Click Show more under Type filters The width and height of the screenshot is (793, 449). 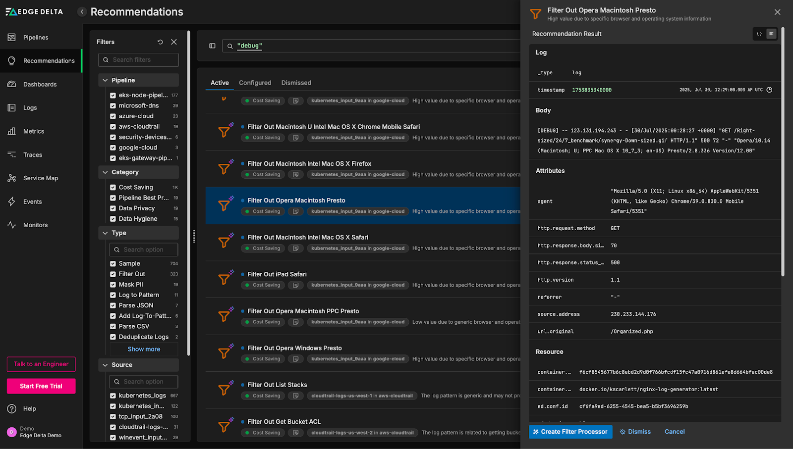(144, 349)
